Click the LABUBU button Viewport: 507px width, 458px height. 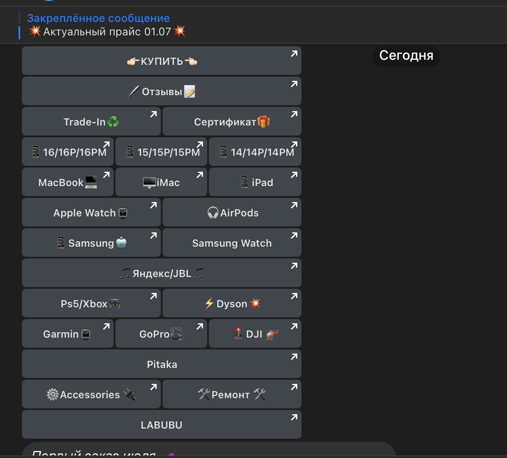(162, 425)
